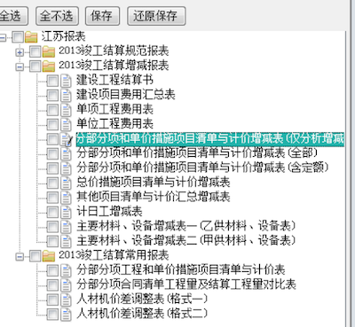
Task: Check the box for 建设项目费用汇总表
Action: click(52, 96)
